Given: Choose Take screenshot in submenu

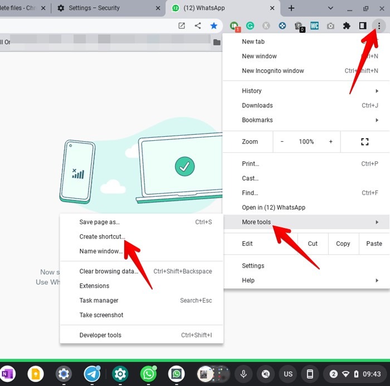Looking at the screenshot, I should click(x=142, y=315).
